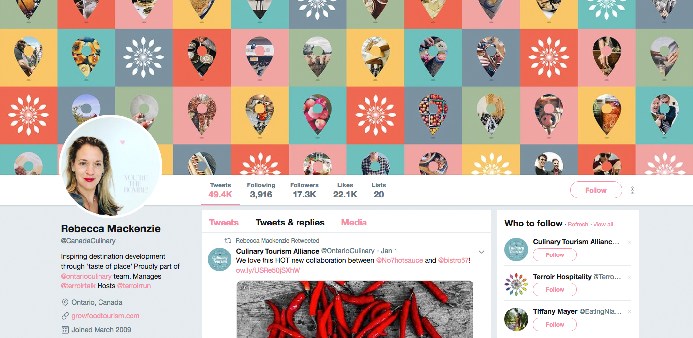
Task: Dismiss Tiffany Mayer suggestion
Action: pyautogui.click(x=629, y=312)
